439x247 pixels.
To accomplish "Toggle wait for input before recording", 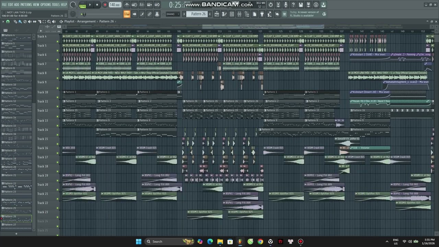I will pos(134,5).
